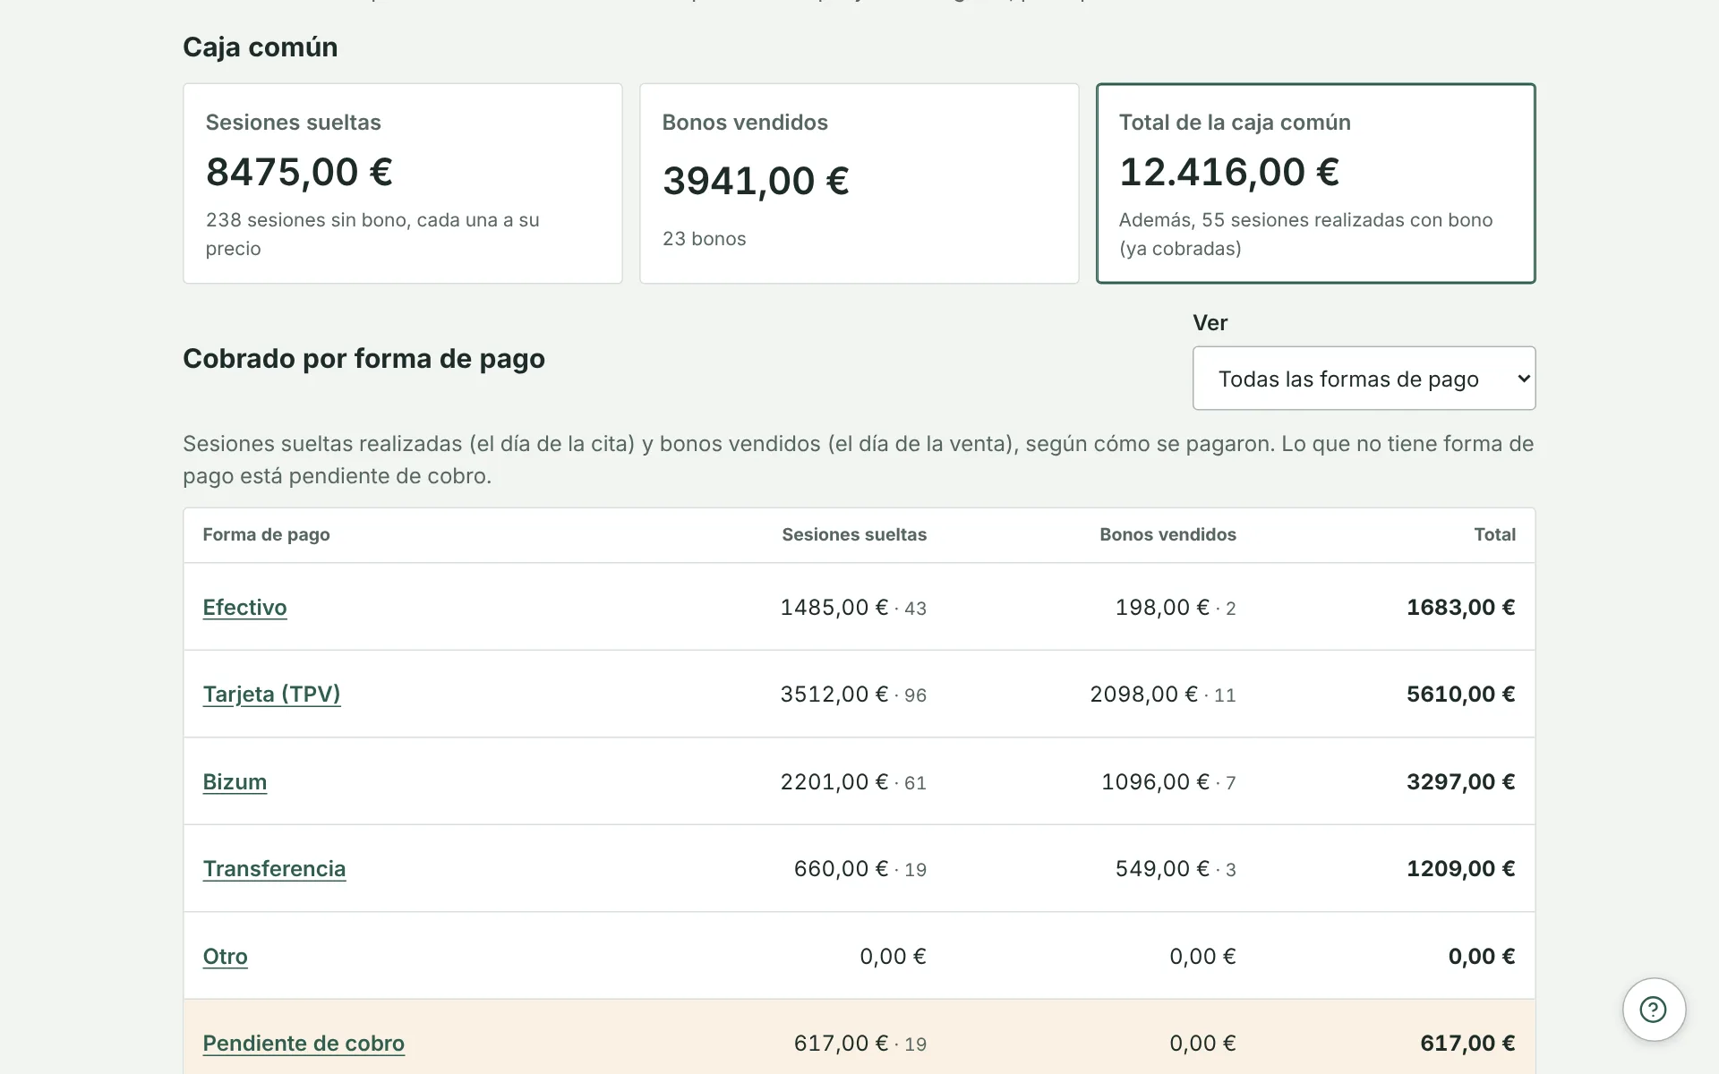Click the 12.416,00 € amount
Image resolution: width=1719 pixels, height=1074 pixels.
1229,172
